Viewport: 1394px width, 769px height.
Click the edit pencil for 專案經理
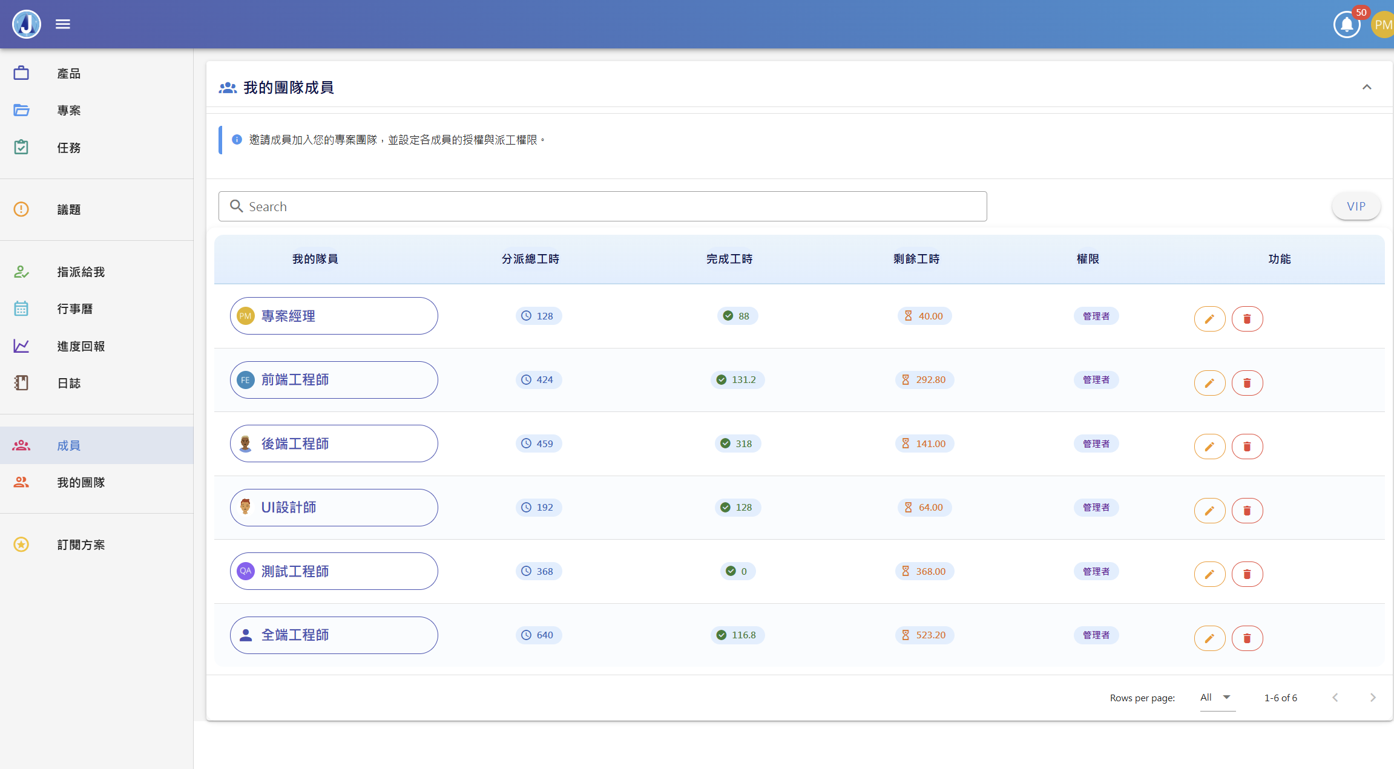pos(1209,319)
